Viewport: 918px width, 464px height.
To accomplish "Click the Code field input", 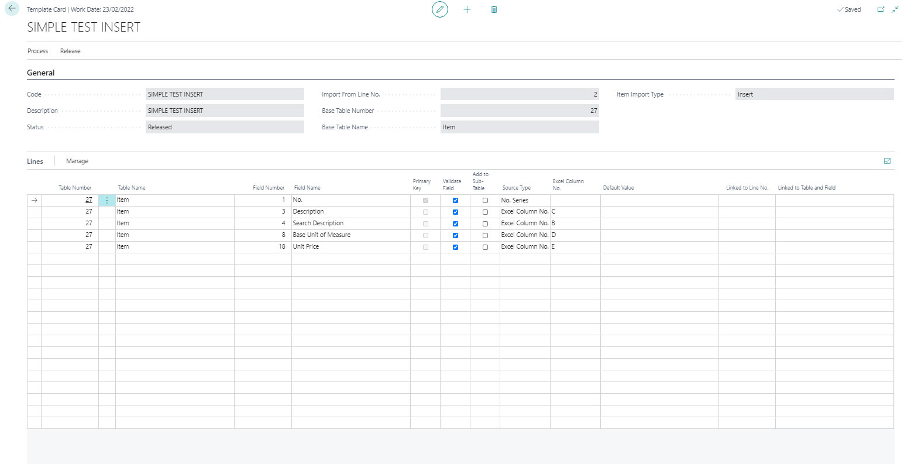I will pos(225,94).
